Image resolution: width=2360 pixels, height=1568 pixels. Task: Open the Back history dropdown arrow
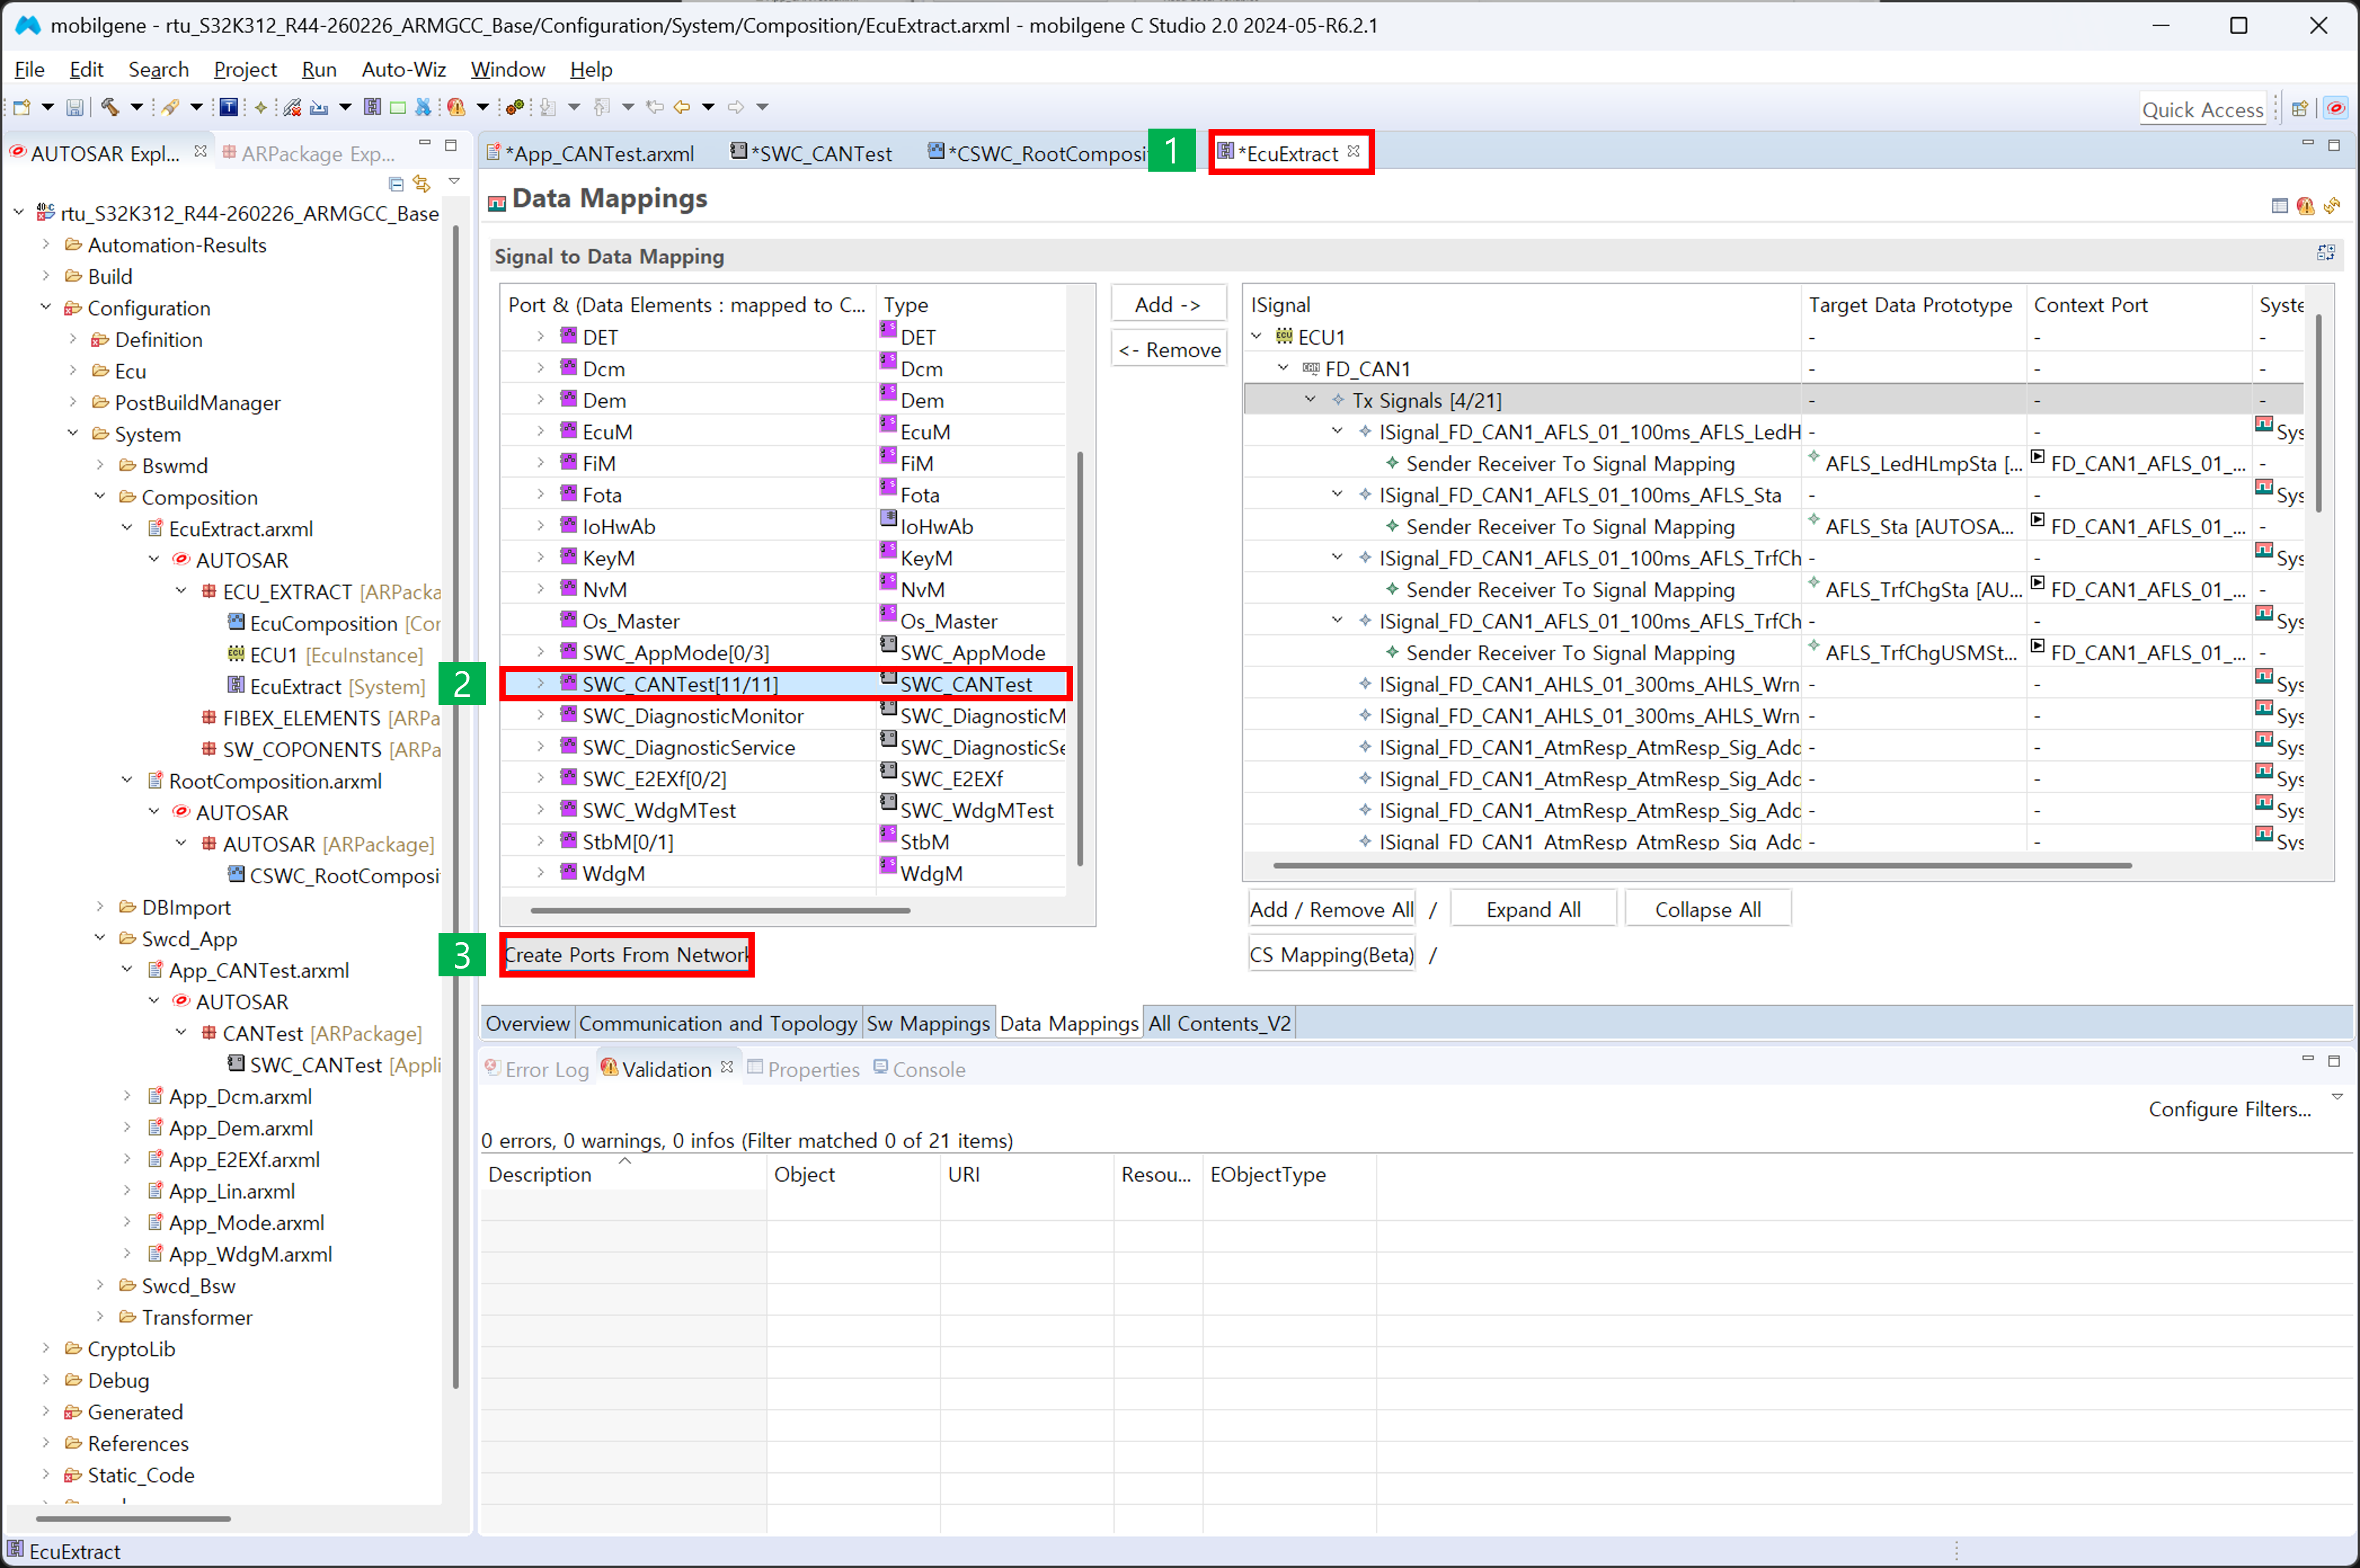click(708, 107)
